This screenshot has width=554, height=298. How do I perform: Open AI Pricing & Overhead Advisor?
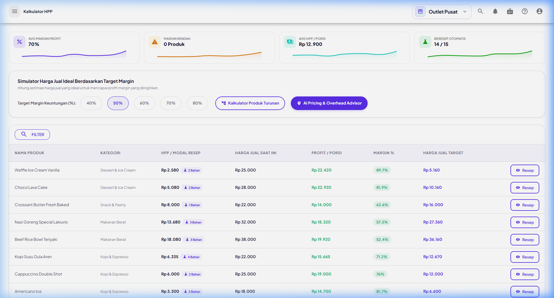click(329, 103)
